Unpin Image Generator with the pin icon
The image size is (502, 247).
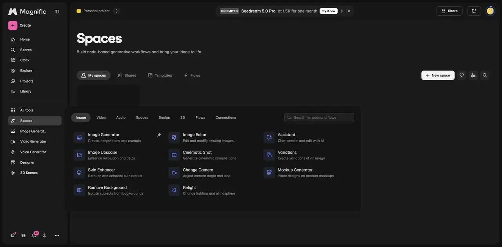159,135
